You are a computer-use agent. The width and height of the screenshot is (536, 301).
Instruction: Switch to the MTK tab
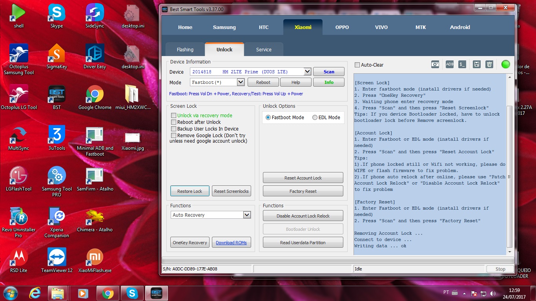tap(421, 27)
